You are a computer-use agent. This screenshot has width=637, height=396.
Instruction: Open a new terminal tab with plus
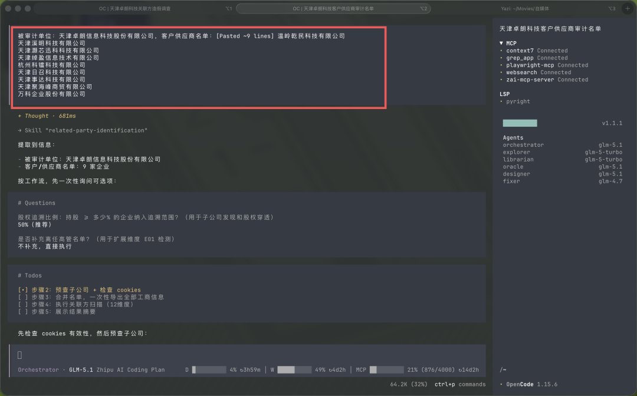click(x=628, y=8)
